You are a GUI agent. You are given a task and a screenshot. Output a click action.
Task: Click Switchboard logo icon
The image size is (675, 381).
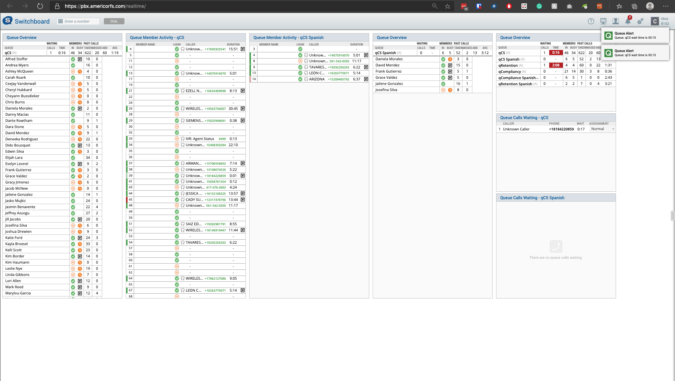click(8, 21)
